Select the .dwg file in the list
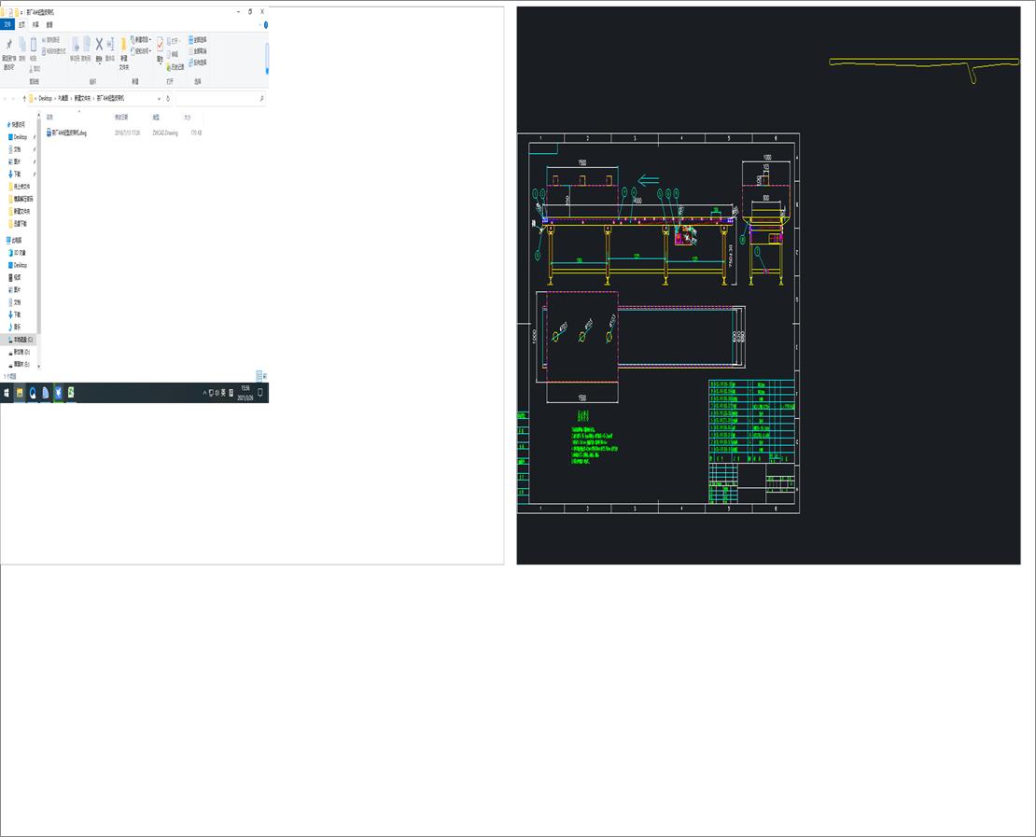 (66, 133)
